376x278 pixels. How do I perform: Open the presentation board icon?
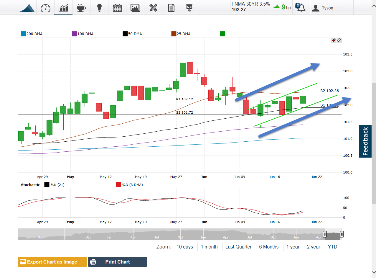pos(189,8)
